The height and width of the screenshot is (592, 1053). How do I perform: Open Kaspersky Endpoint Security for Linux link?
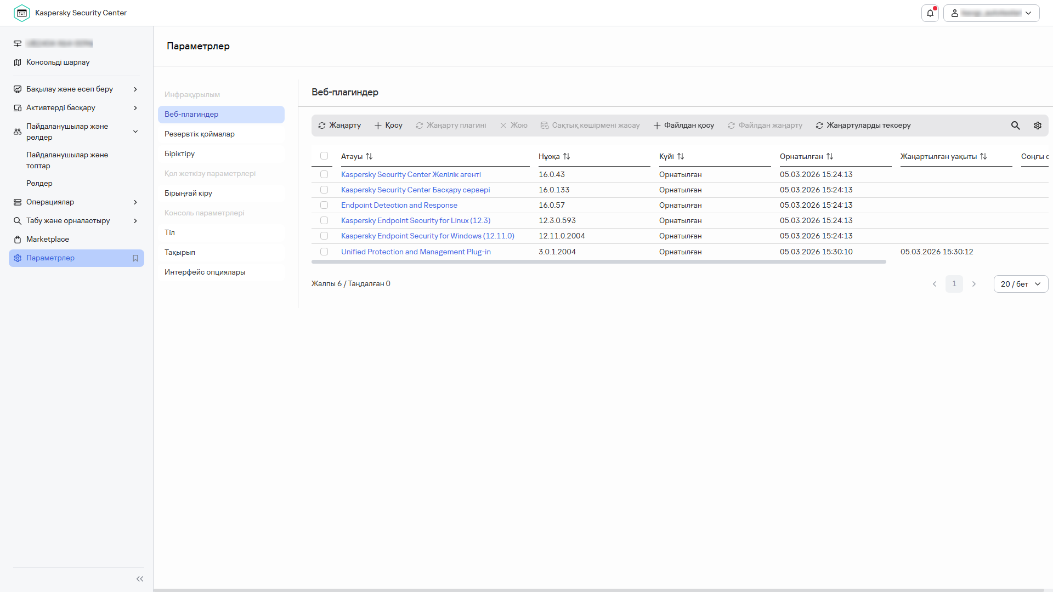pyautogui.click(x=416, y=220)
